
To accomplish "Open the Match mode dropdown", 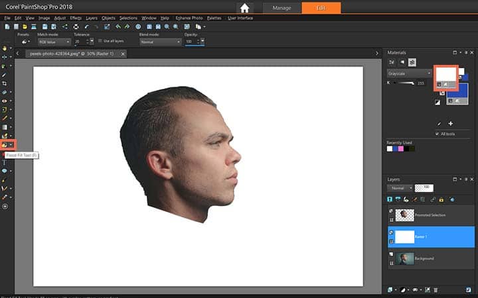I will point(54,42).
